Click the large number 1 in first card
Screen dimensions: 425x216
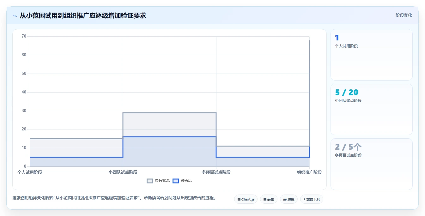337,38
